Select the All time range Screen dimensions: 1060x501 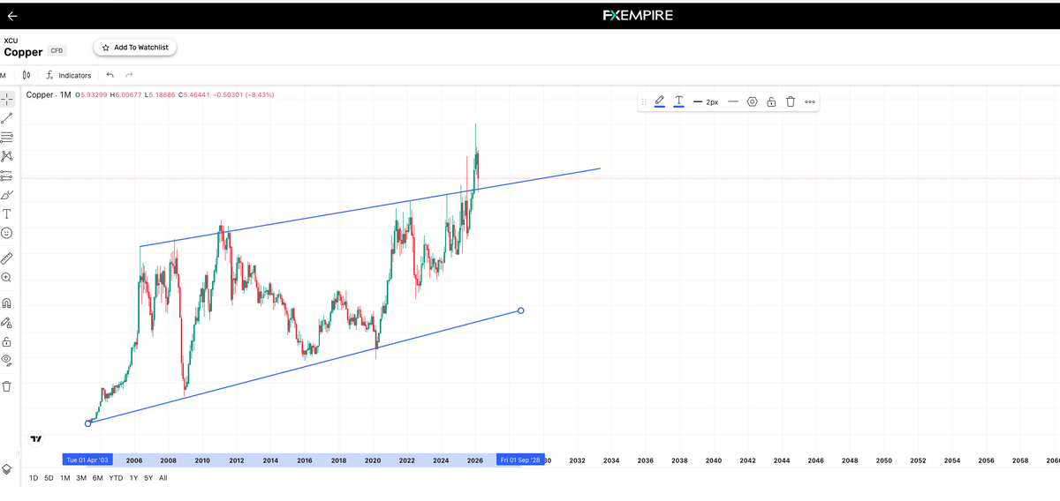pos(163,478)
